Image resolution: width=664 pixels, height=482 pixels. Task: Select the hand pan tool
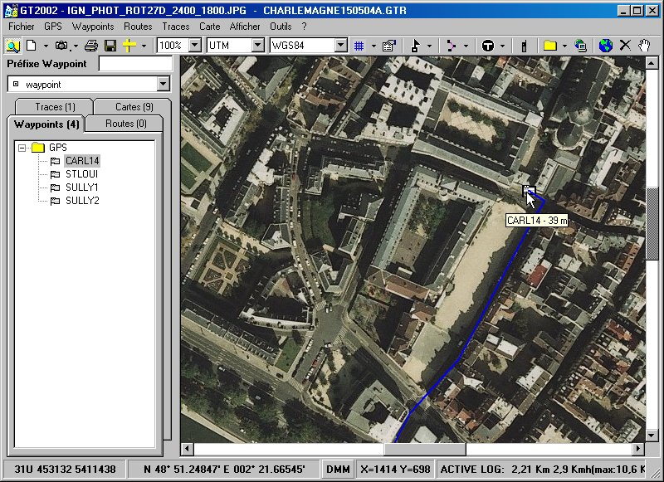pos(643,46)
